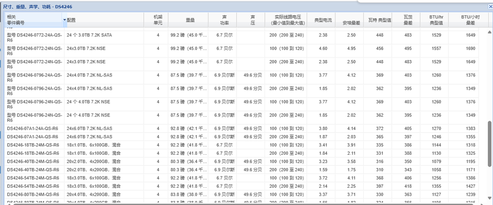The width and height of the screenshot is (493, 205).
Task: Select the BTU typical value 1058
Action: tap(436, 170)
